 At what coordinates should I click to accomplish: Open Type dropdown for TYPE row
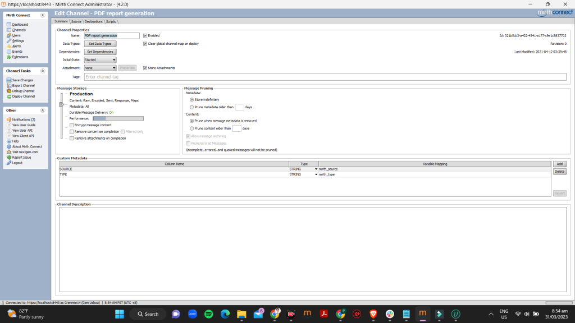[316, 175]
